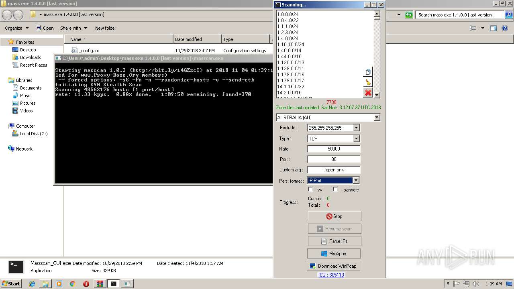
Task: Click the red X delete icon
Action: [368, 93]
